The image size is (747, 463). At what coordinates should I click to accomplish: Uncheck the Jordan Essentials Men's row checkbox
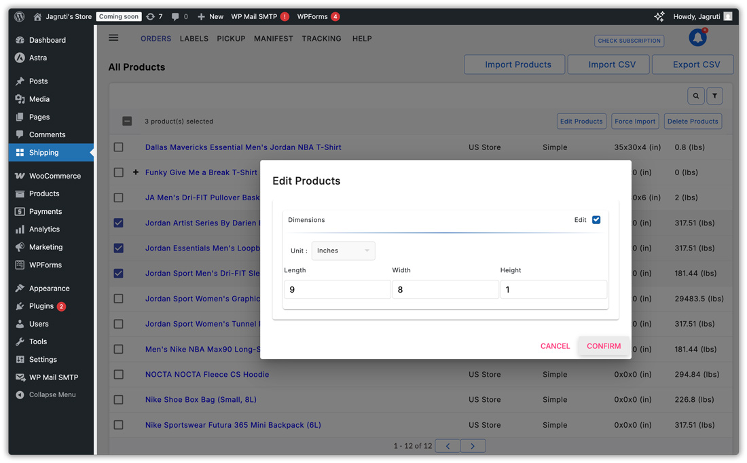[x=119, y=248]
